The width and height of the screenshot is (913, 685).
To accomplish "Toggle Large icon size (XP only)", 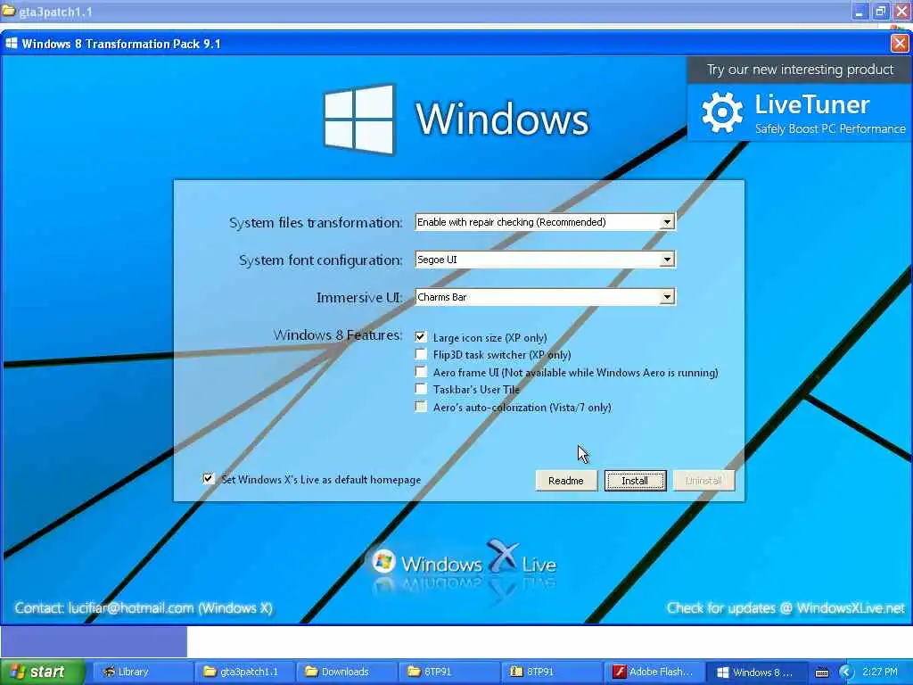I will pos(421,336).
